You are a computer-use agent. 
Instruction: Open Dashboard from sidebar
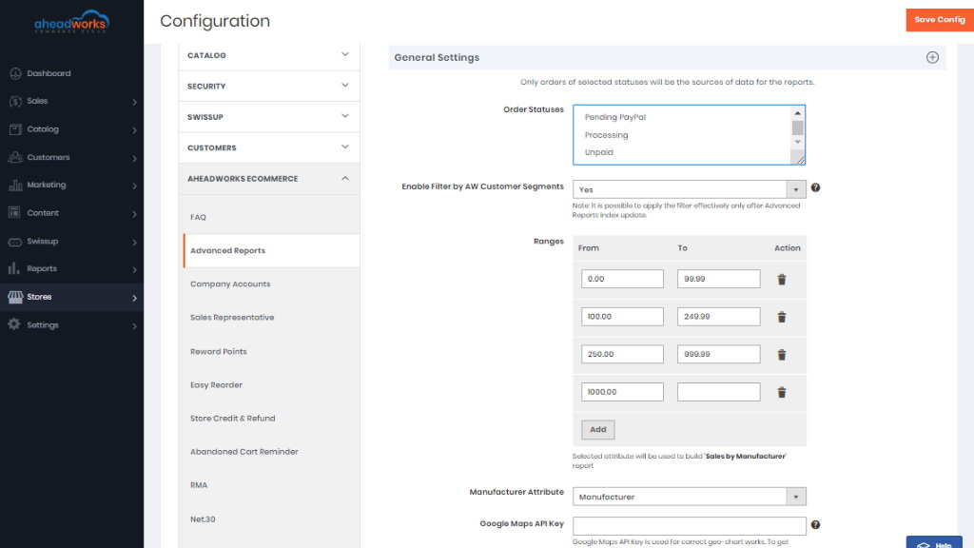pyautogui.click(x=49, y=73)
